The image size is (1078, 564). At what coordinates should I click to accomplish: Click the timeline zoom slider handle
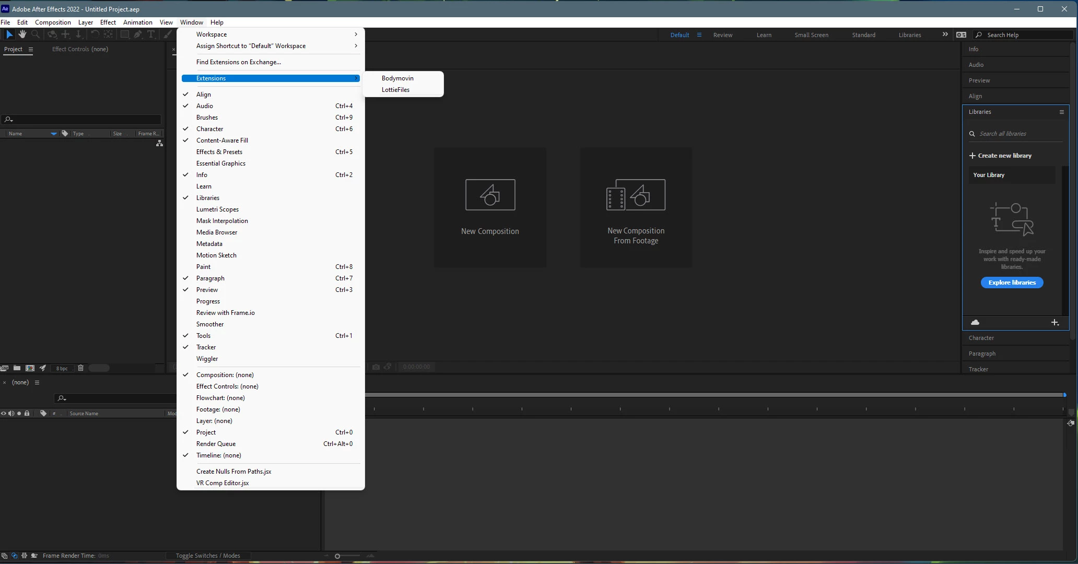tap(337, 556)
